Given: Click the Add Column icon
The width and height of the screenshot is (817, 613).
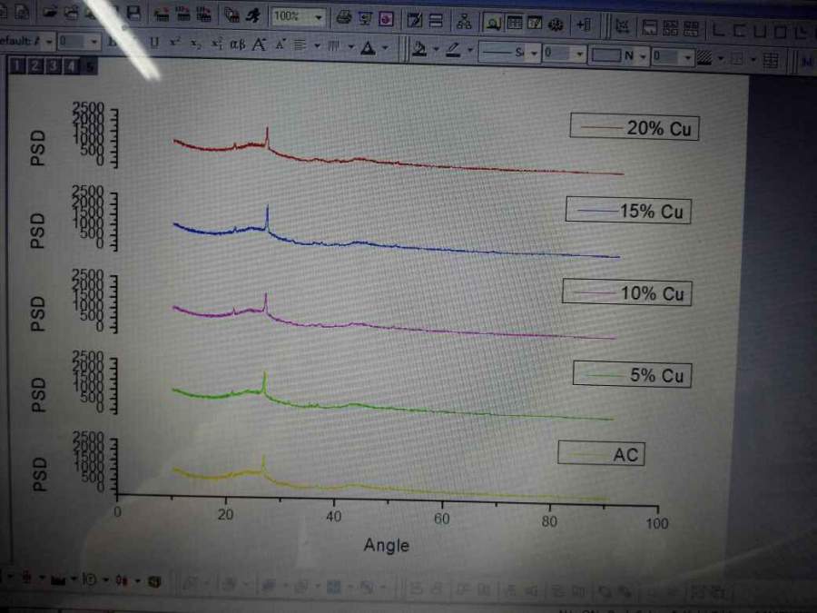Looking at the screenshot, I should [583, 24].
